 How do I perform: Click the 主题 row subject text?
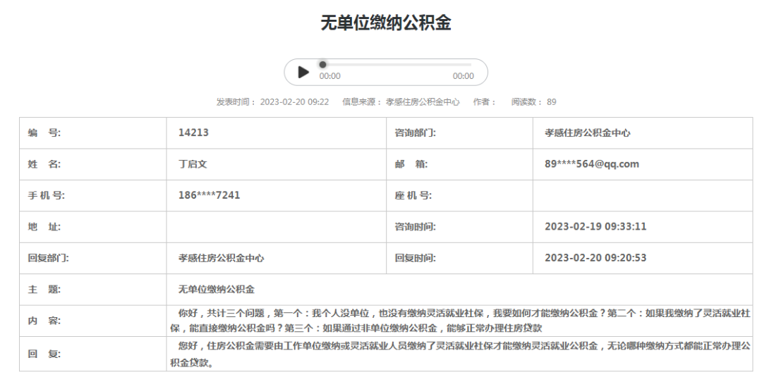click(x=216, y=289)
